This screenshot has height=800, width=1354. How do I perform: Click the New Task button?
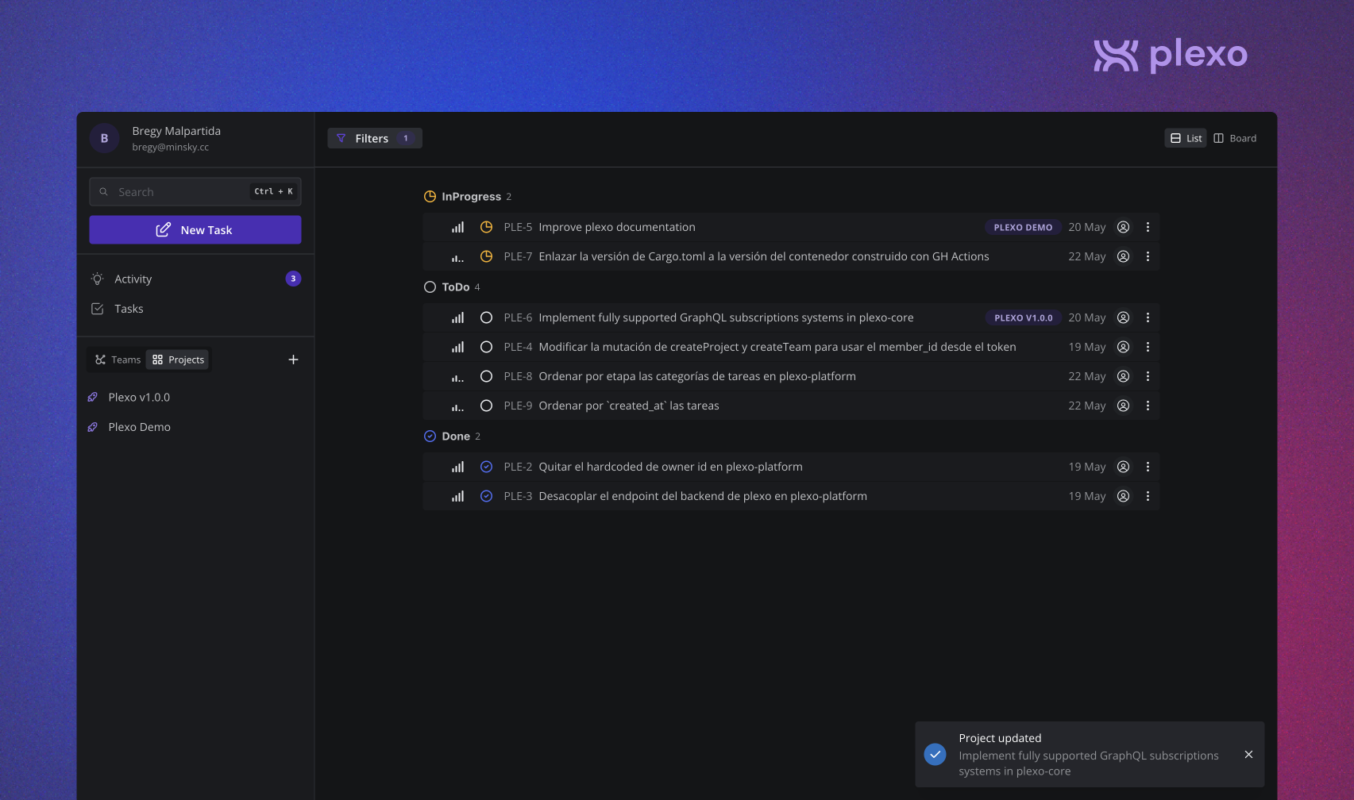coord(195,230)
